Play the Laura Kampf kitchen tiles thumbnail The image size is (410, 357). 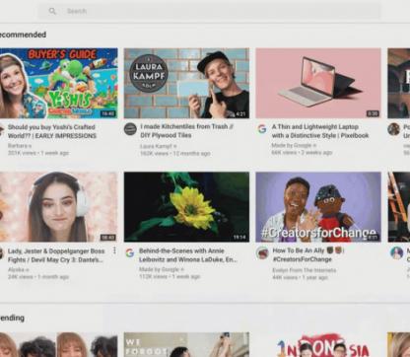[x=186, y=83]
